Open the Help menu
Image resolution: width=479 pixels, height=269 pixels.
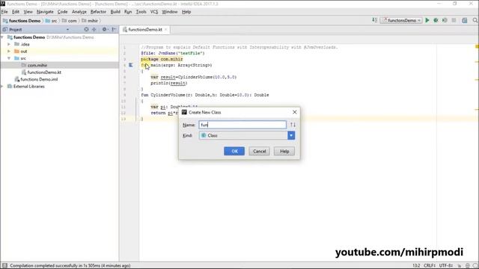pos(186,12)
